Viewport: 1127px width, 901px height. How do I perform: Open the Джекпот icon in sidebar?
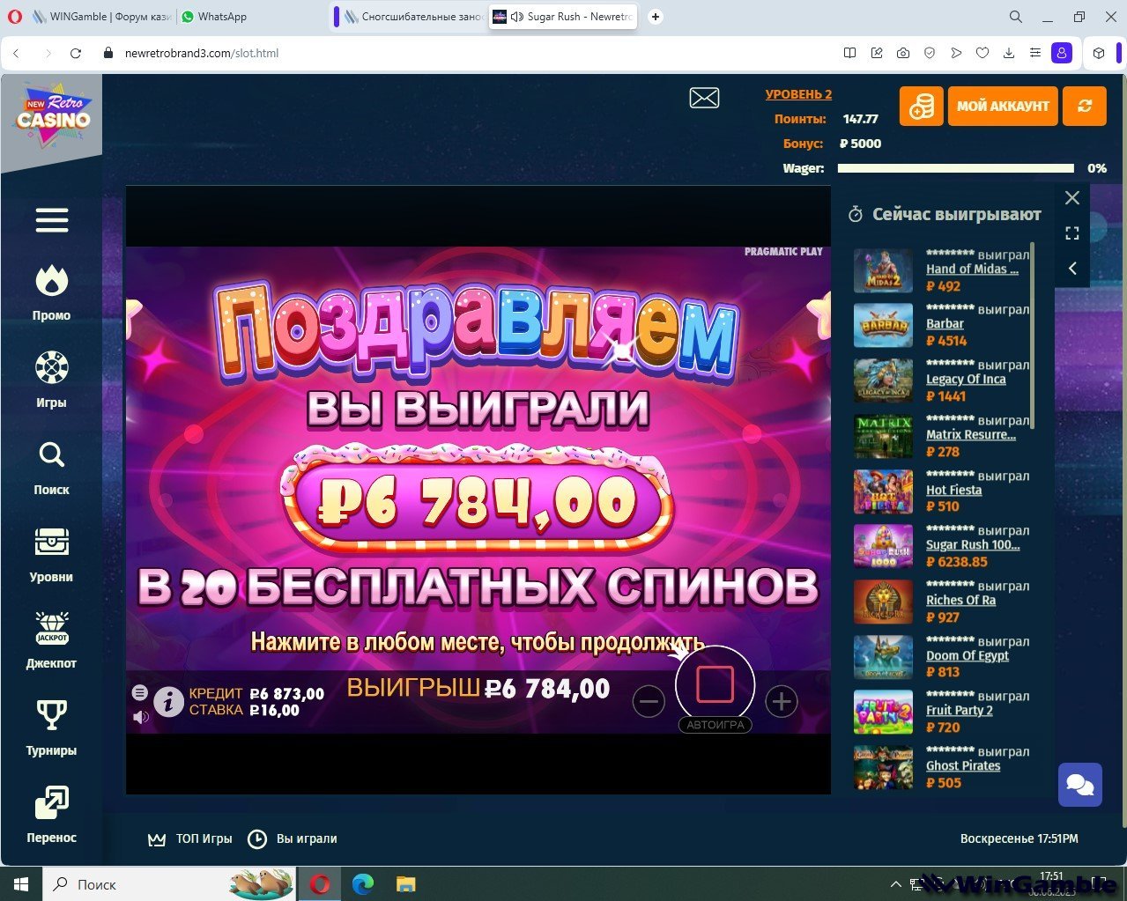coord(51,628)
